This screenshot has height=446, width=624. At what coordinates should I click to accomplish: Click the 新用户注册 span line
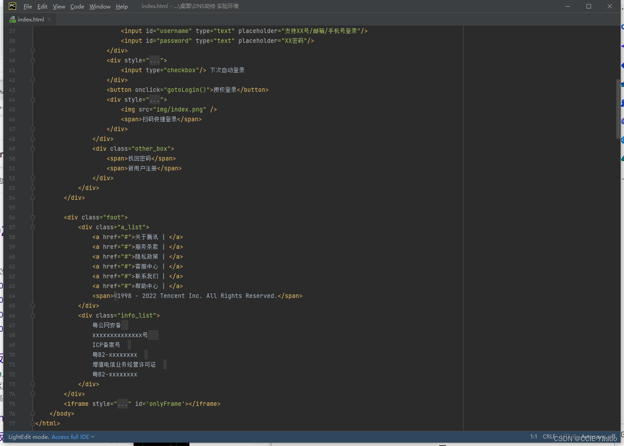pos(144,168)
